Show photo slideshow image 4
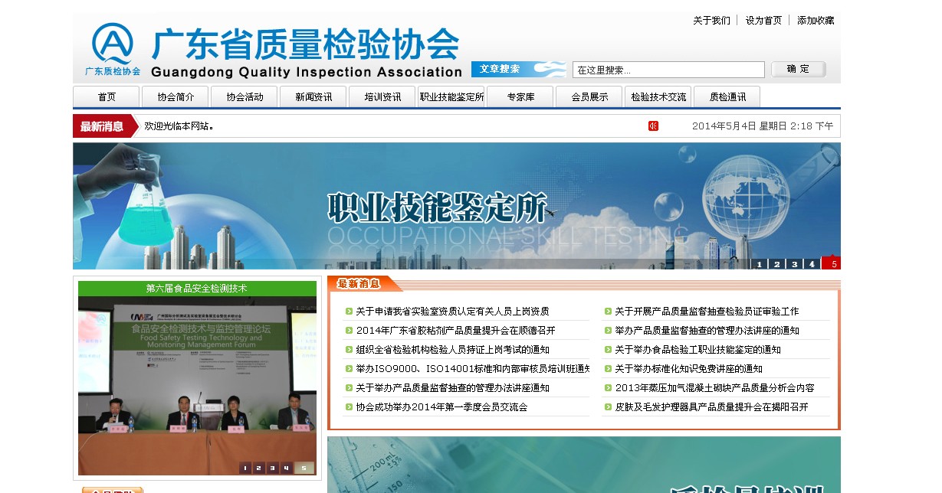The height and width of the screenshot is (493, 942). (x=287, y=468)
